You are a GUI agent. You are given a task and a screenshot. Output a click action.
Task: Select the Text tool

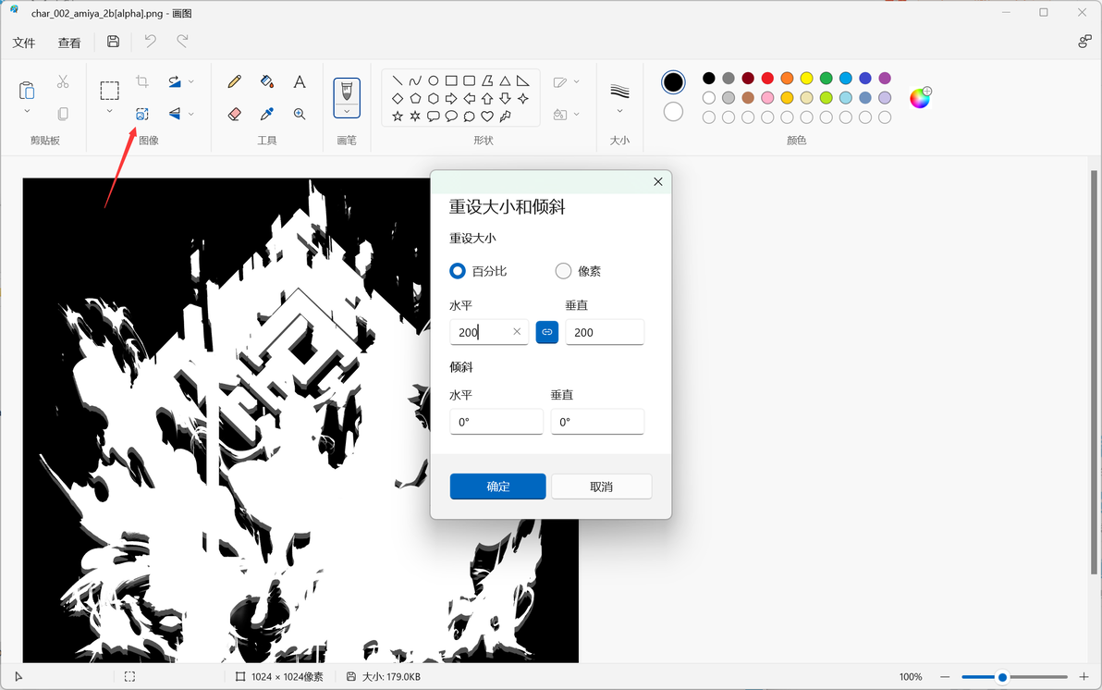click(x=300, y=81)
